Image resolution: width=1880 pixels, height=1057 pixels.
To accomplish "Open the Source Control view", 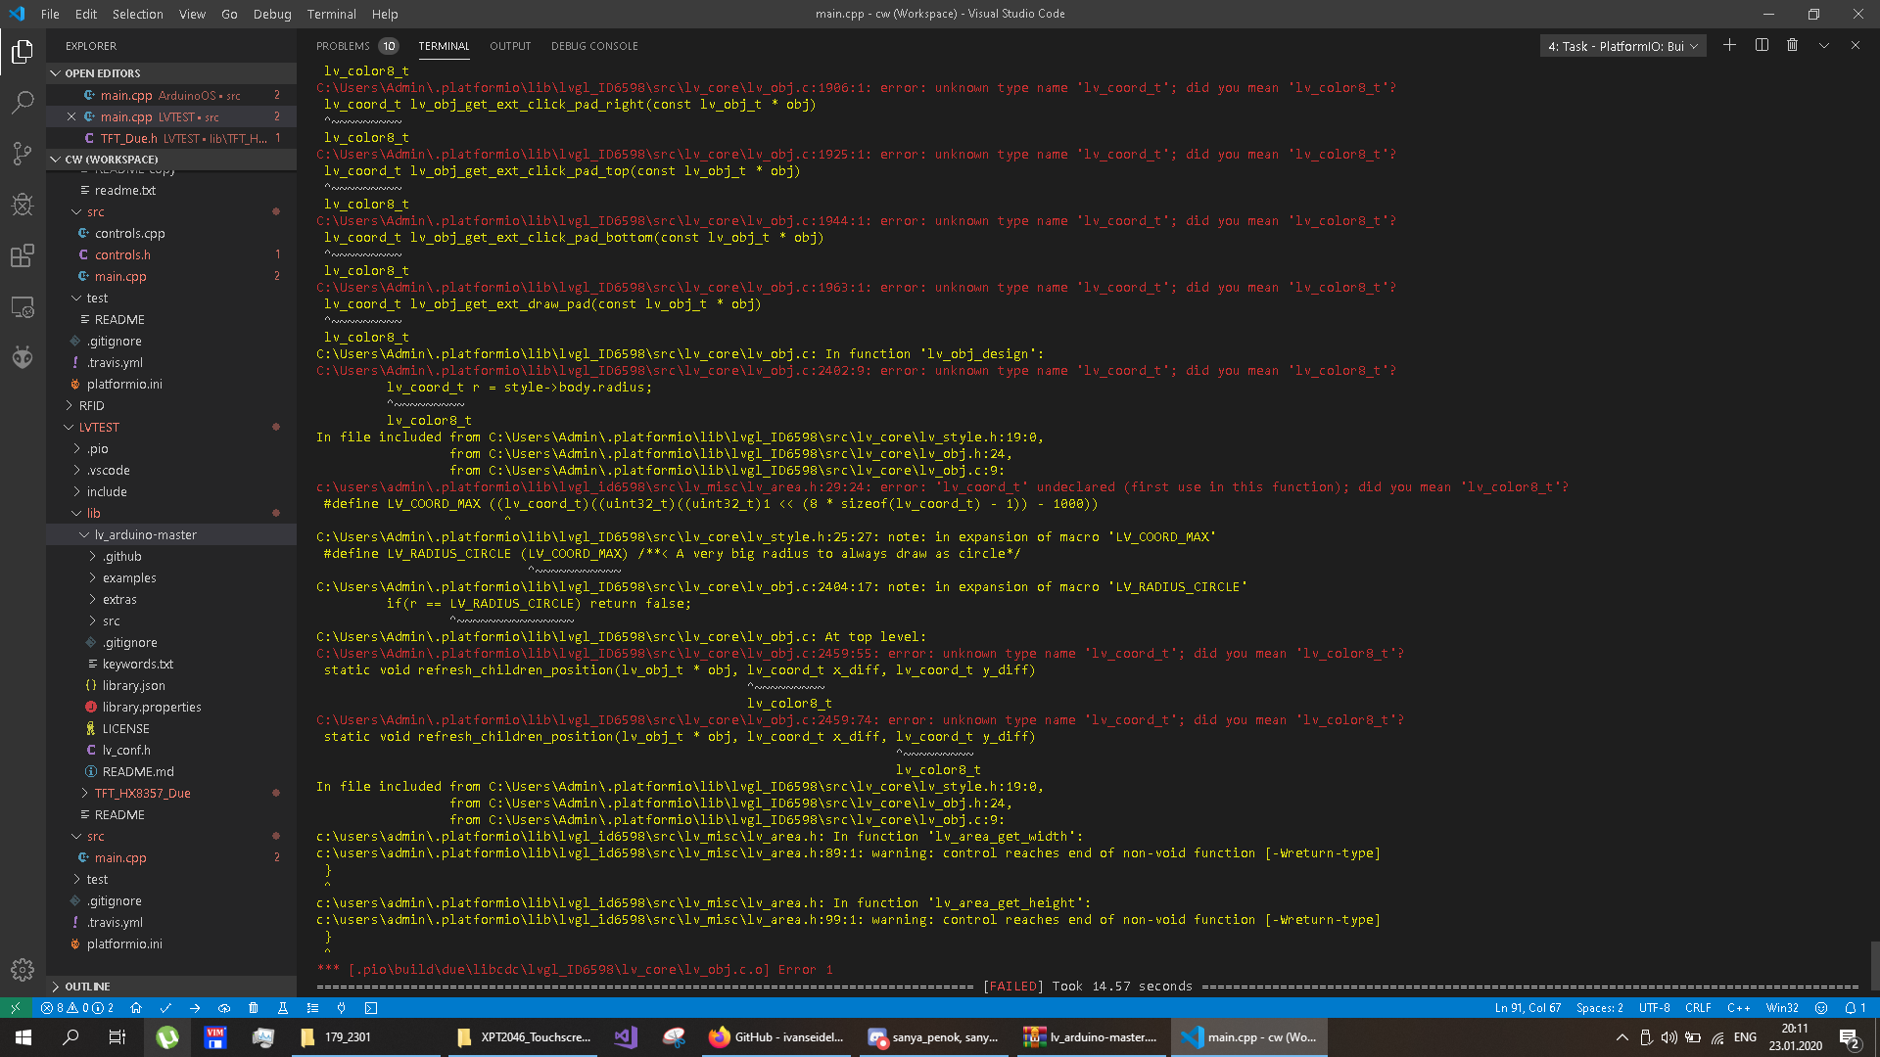I will [x=23, y=153].
